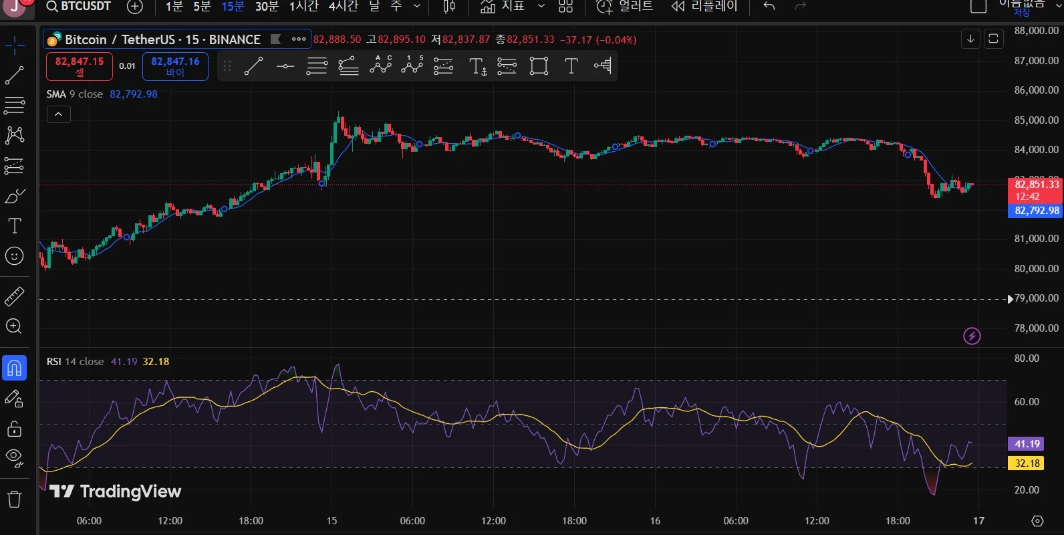The image size is (1064, 535).
Task: Click the Bitcoin / TetherUS symbol title
Action: [x=163, y=39]
